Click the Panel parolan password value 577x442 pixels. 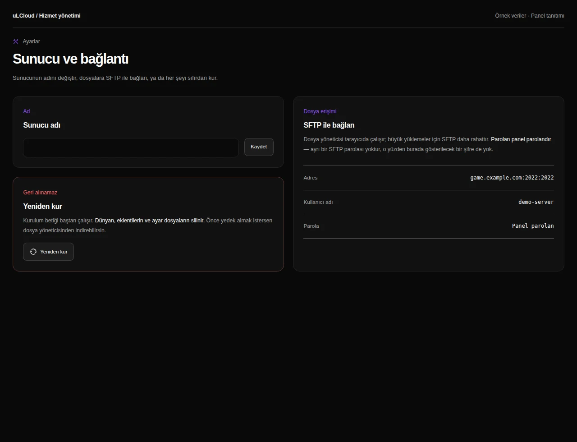[533, 226]
